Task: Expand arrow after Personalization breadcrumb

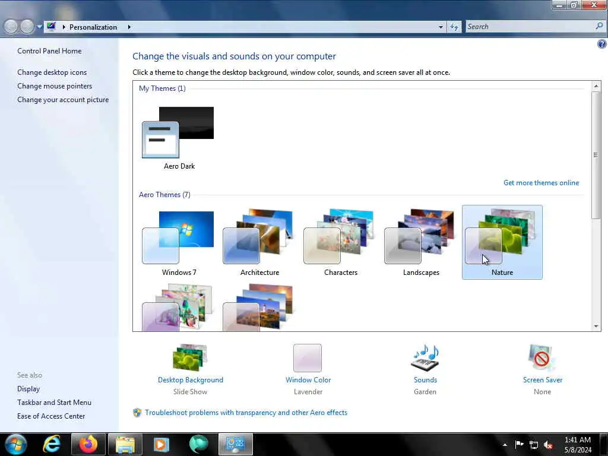Action: (x=129, y=27)
